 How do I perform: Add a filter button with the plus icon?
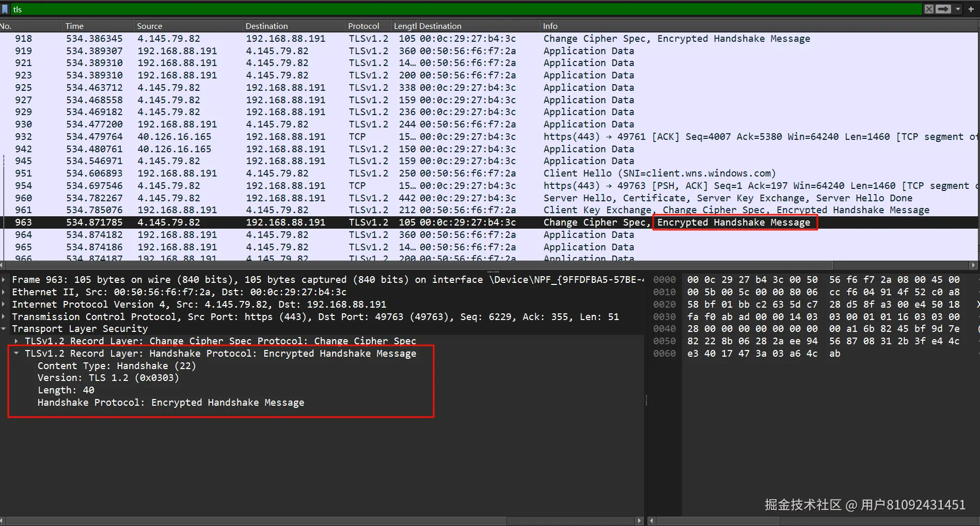[x=971, y=9]
